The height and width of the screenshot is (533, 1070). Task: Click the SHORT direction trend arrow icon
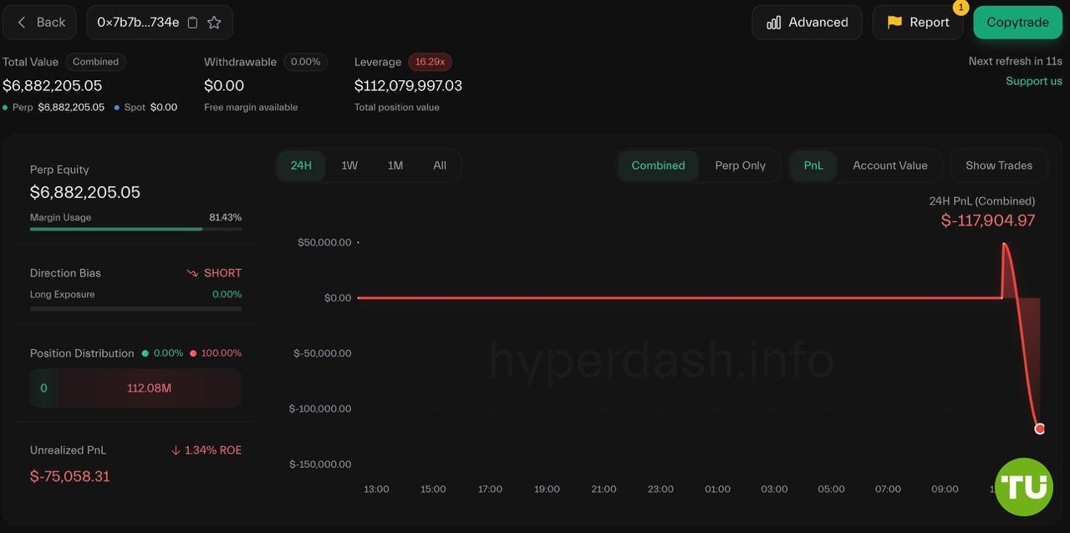click(192, 273)
